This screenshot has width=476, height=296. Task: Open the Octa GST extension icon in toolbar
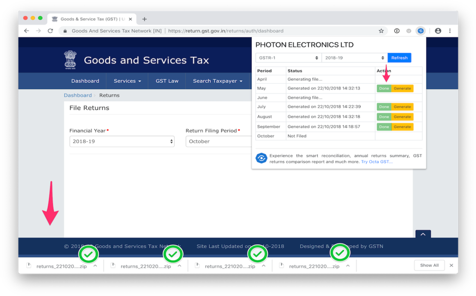(x=420, y=30)
